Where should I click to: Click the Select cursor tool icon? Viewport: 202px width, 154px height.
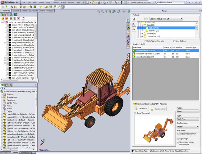pyautogui.click(x=116, y=2)
